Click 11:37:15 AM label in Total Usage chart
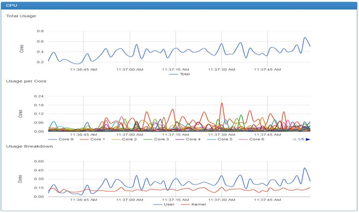This screenshot has height=213, width=359. click(x=175, y=70)
